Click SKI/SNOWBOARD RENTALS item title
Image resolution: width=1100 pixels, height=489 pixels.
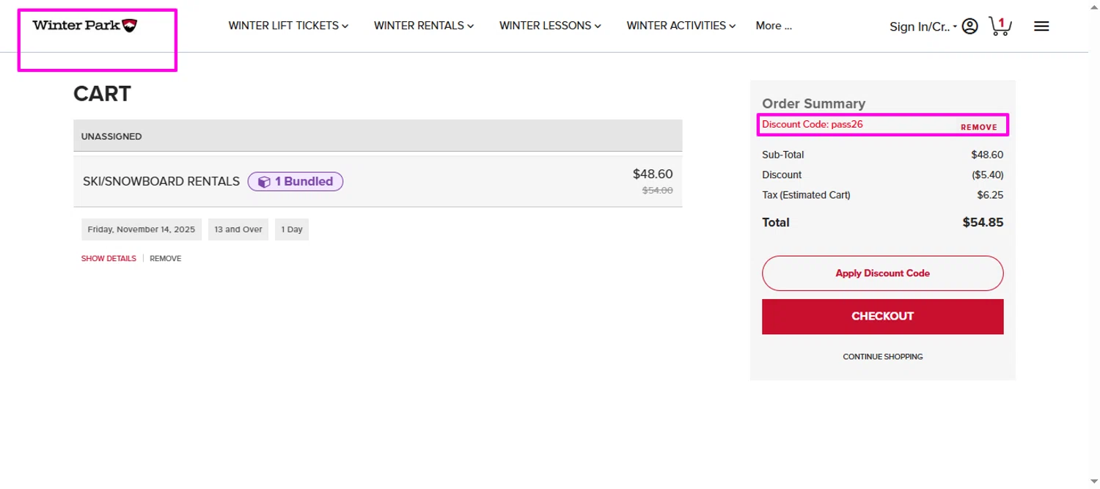click(161, 181)
